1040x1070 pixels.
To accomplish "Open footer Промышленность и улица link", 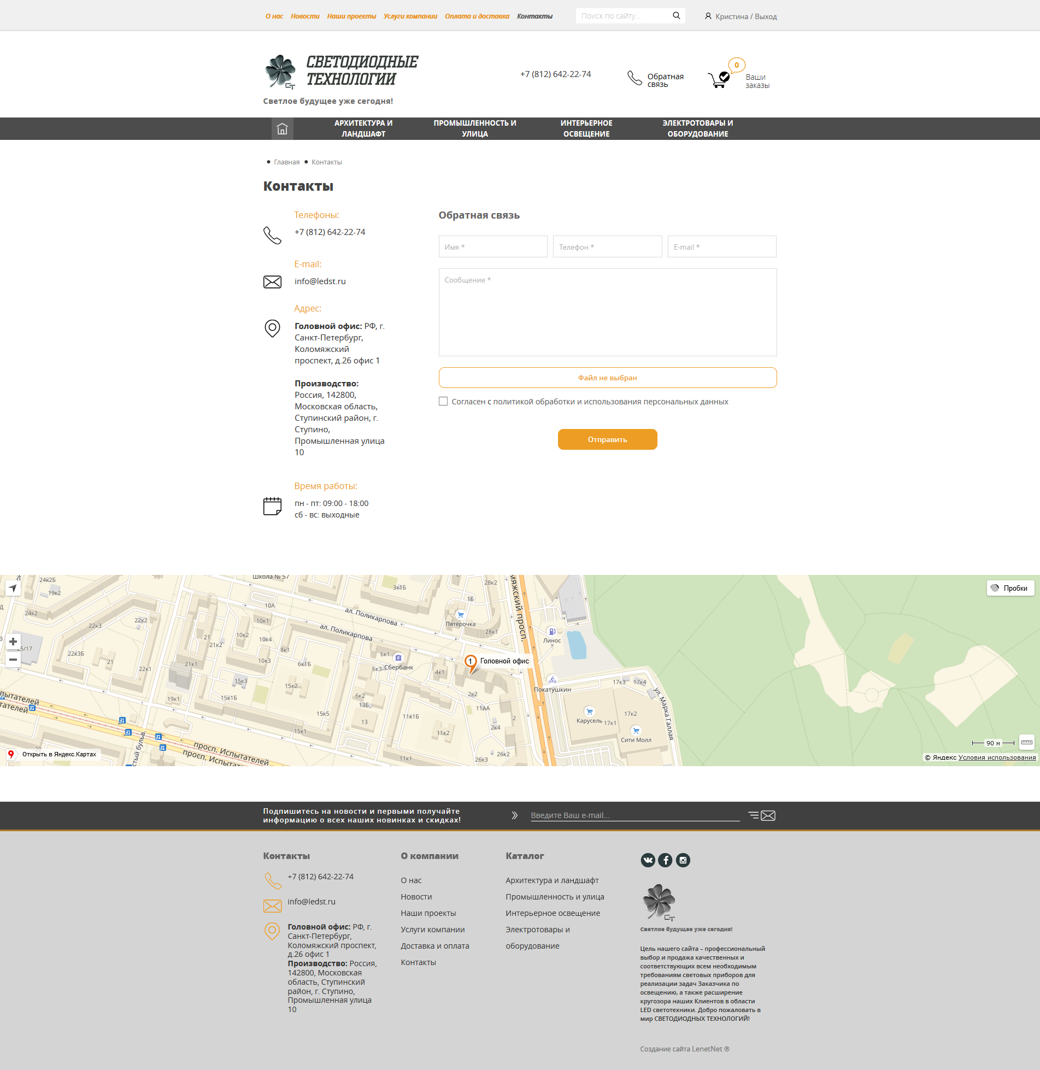I will [555, 897].
